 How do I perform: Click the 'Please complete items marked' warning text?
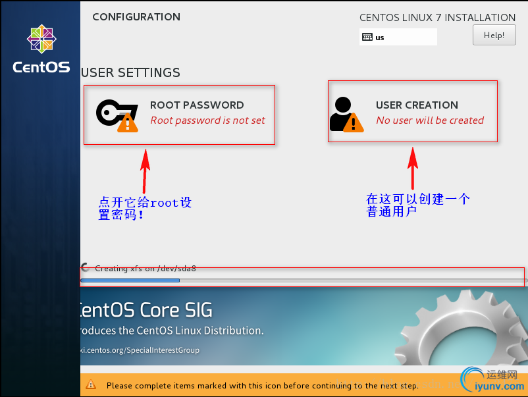263,386
